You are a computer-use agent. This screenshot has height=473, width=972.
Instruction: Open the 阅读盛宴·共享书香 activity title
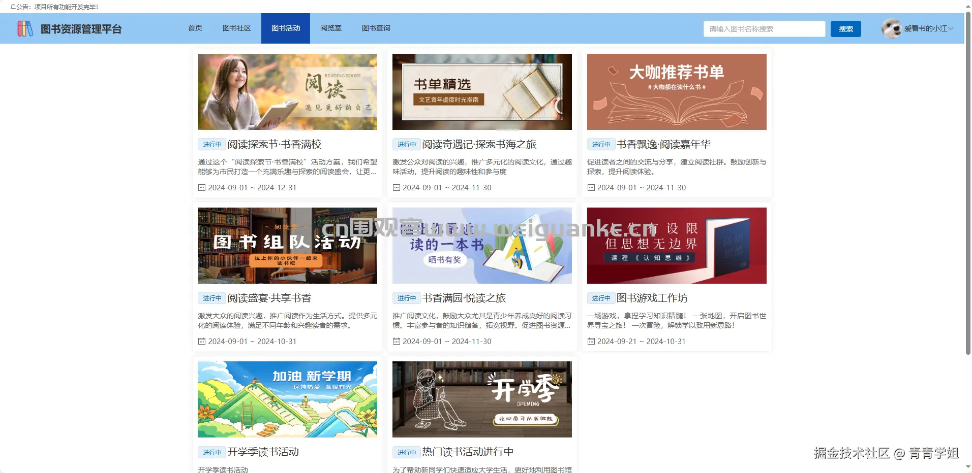coord(269,298)
